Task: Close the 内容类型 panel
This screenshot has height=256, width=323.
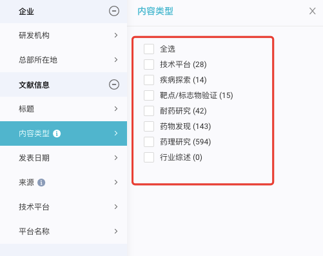Action: [x=312, y=11]
